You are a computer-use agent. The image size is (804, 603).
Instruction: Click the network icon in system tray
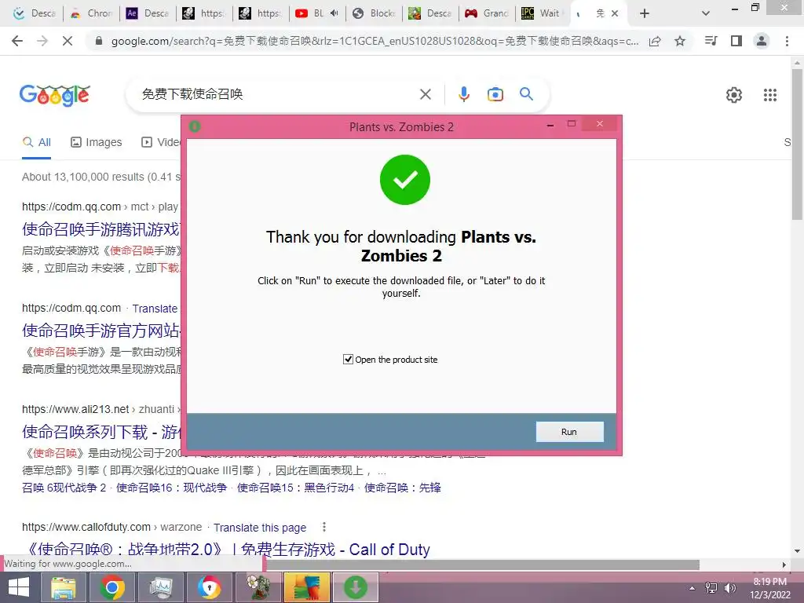point(711,587)
